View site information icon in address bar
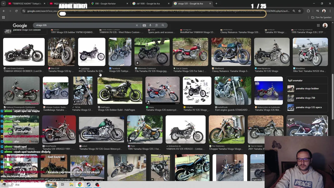This screenshot has width=334, height=188. (24, 11)
